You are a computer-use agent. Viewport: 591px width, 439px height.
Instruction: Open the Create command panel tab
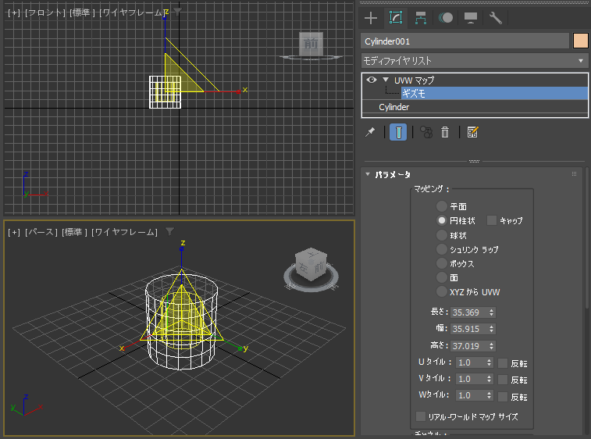371,18
